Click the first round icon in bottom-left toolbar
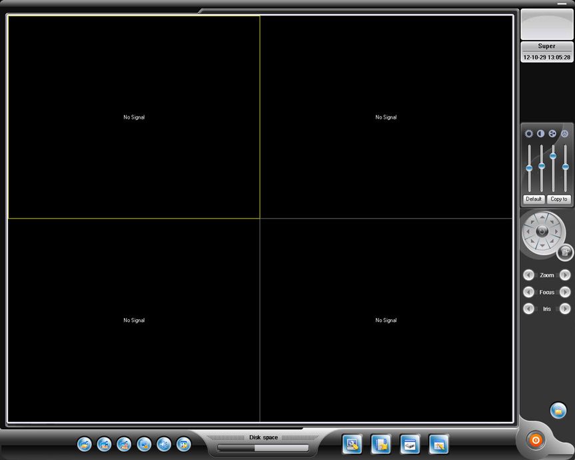This screenshot has width=575, height=460. tap(84, 444)
